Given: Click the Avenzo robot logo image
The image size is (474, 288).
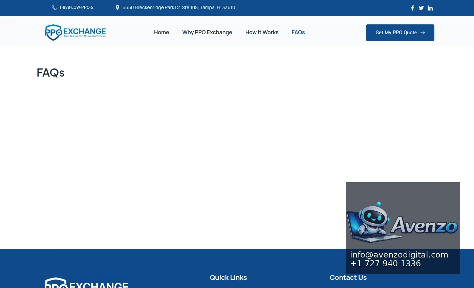Looking at the screenshot, I should point(403,222).
